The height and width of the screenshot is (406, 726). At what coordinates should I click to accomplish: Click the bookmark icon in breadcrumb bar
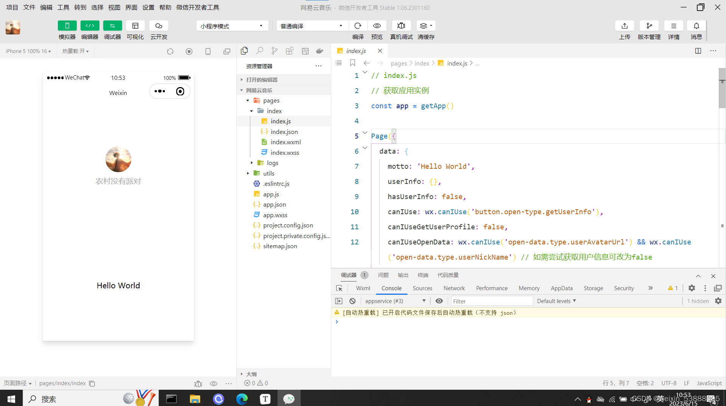352,63
